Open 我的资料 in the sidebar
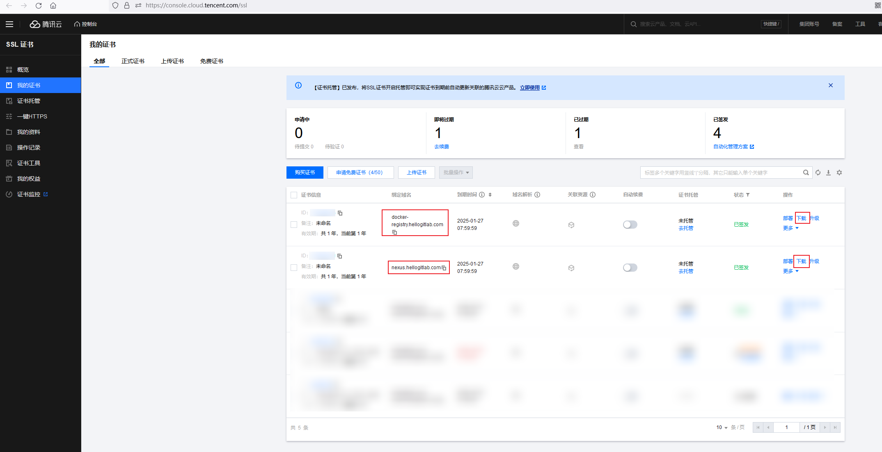Image resolution: width=882 pixels, height=452 pixels. coord(40,132)
